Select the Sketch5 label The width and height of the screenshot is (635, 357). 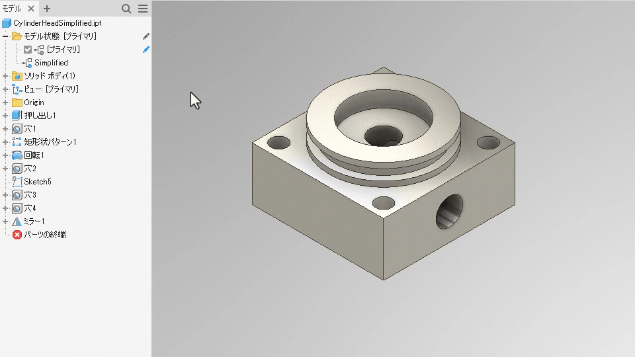tap(37, 182)
